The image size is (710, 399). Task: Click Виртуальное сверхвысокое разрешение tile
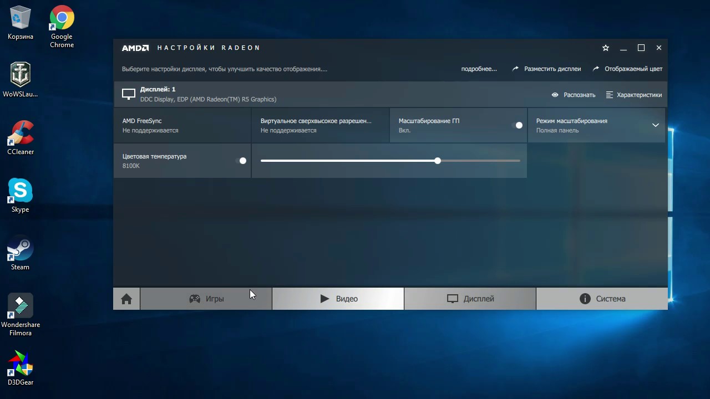(x=320, y=125)
